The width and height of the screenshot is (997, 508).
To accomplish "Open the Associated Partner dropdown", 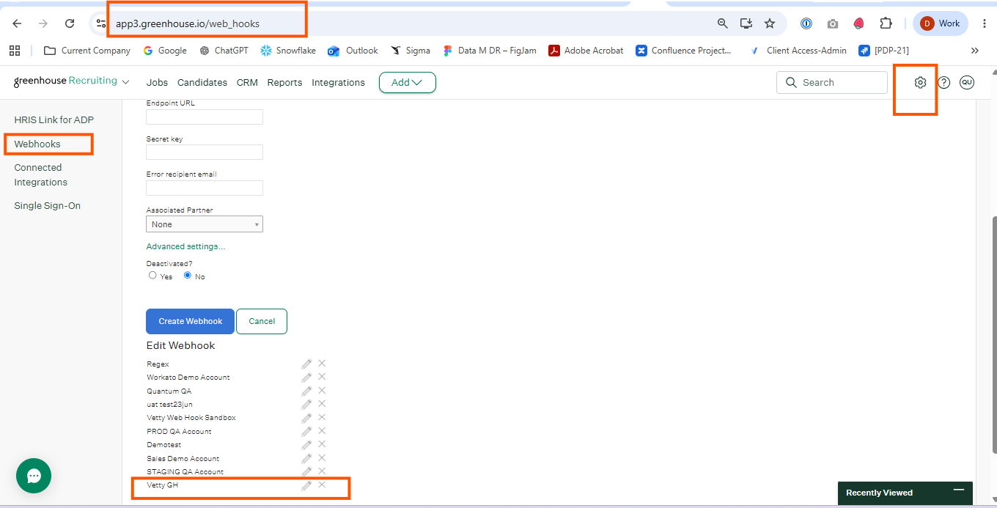I will pyautogui.click(x=205, y=224).
